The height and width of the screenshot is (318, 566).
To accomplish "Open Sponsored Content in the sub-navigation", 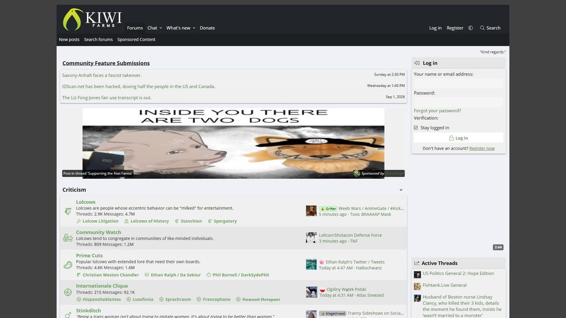I will 136,40.
